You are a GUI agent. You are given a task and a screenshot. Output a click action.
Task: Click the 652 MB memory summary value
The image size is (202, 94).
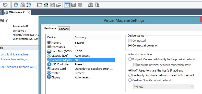pyautogui.click(x=79, y=43)
